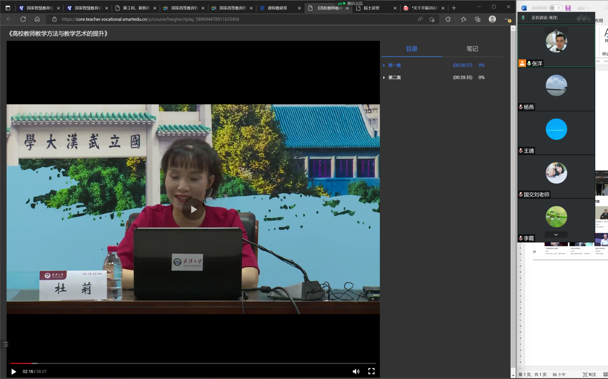Image resolution: width=608 pixels, height=379 pixels.
Task: Open the browser profile avatar
Action: (492, 19)
